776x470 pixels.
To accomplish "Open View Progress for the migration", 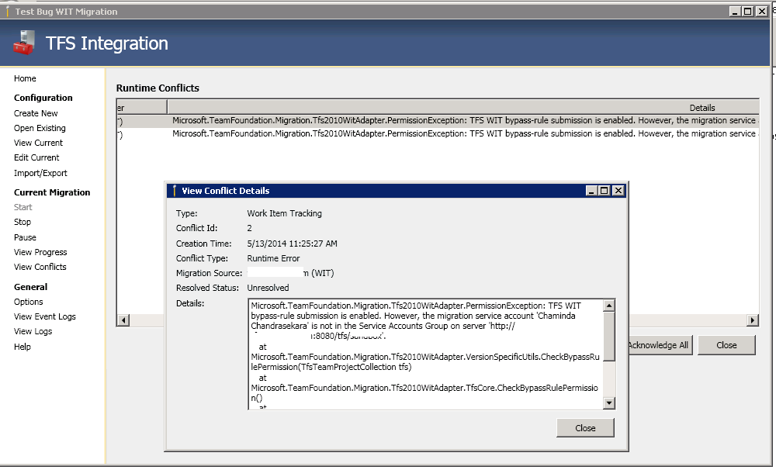I will (42, 252).
